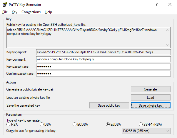The height and width of the screenshot is (138, 177).
Task: Select the EdDSA key type
Action: (108, 125)
